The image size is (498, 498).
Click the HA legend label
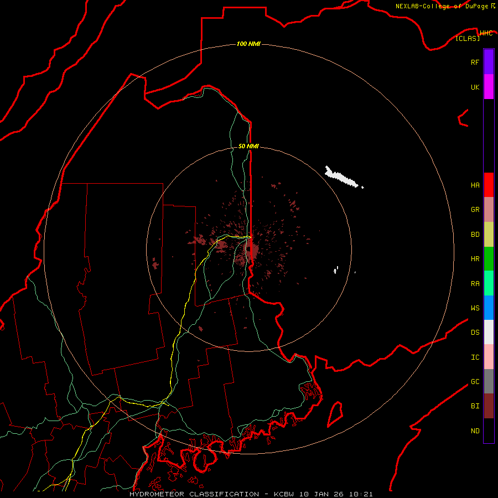coord(475,185)
